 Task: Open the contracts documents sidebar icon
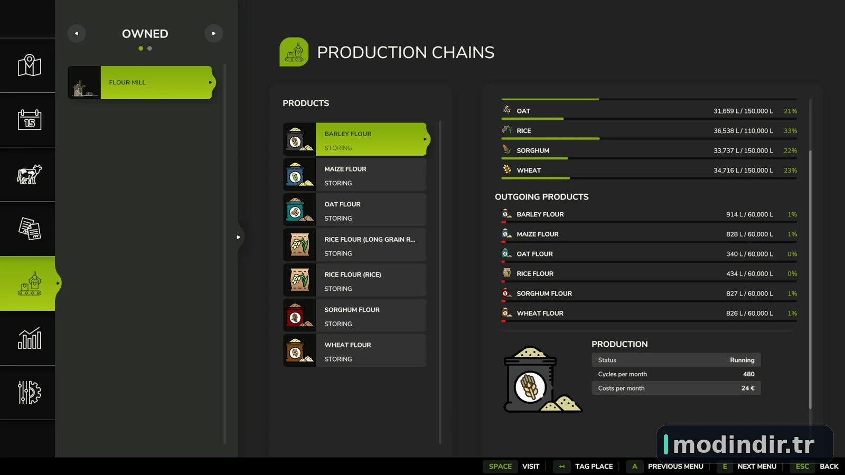[x=29, y=229]
